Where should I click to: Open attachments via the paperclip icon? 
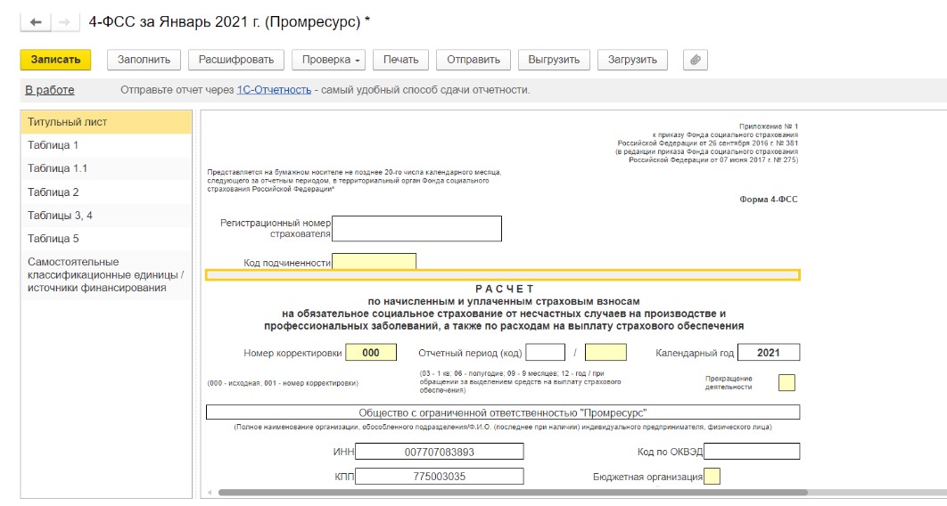pos(696,60)
